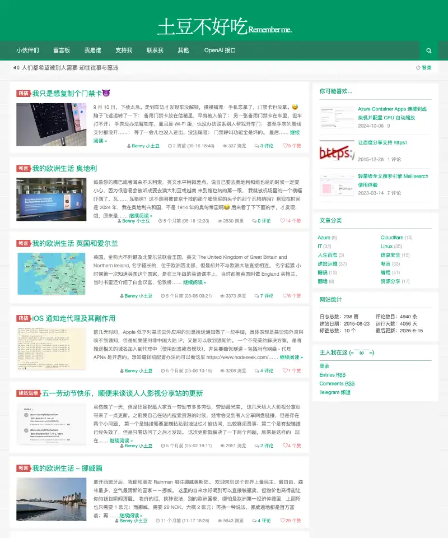Image resolution: width=448 pixels, height=538 pixels.
Task: Click the 登录 link with power icon
Action: [424, 68]
